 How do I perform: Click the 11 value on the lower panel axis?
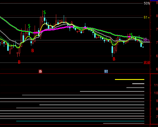[x=156, y=85]
